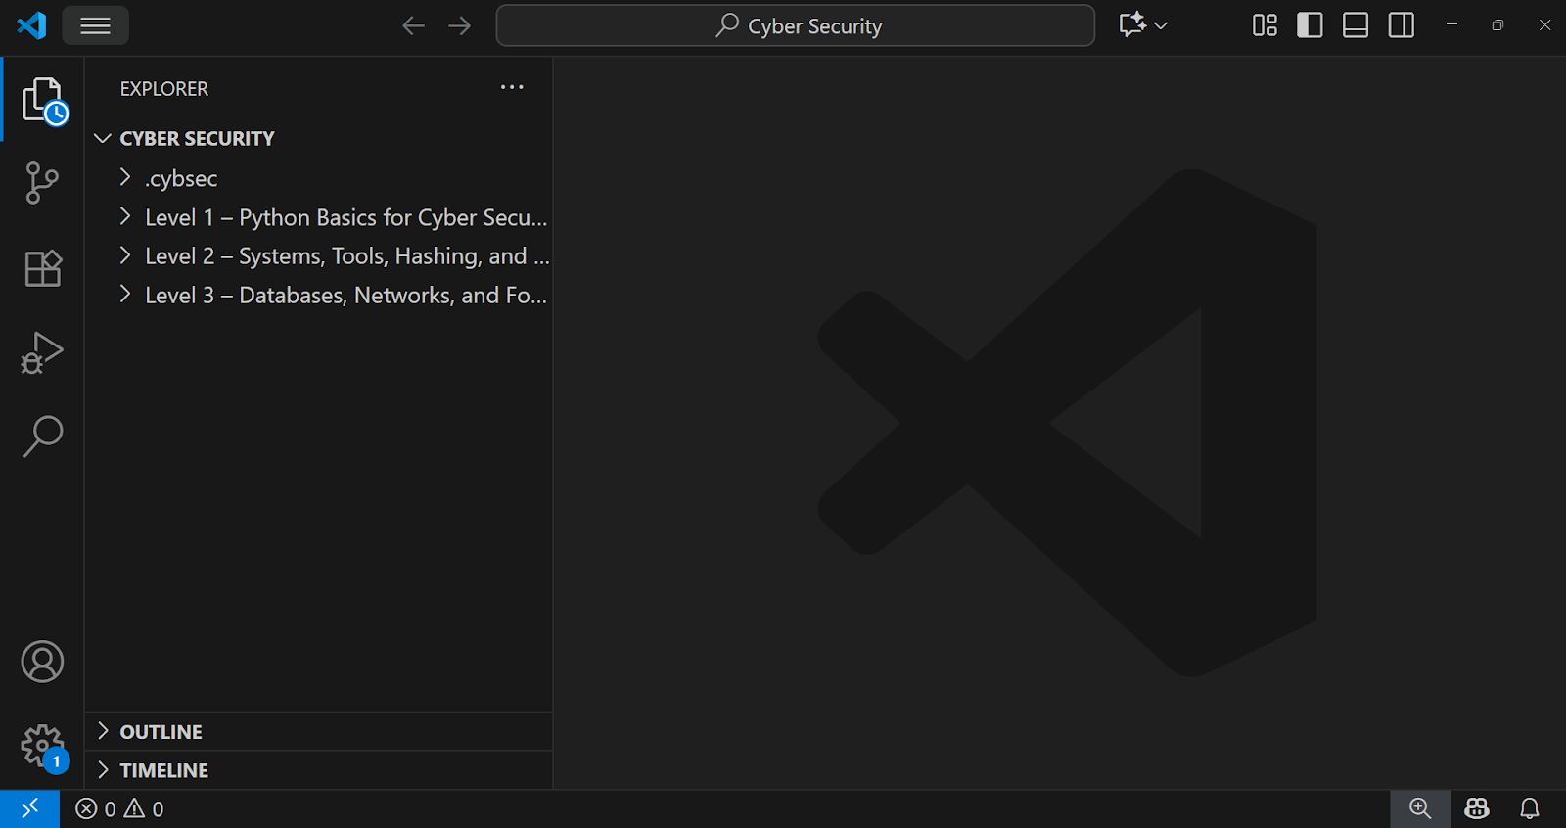Expand Level 1 – Python Basics folder

(x=345, y=217)
